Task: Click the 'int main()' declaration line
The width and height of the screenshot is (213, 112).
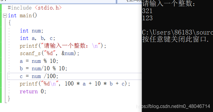Action: pyautogui.click(x=22, y=15)
